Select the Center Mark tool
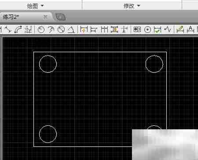 pos(147,30)
